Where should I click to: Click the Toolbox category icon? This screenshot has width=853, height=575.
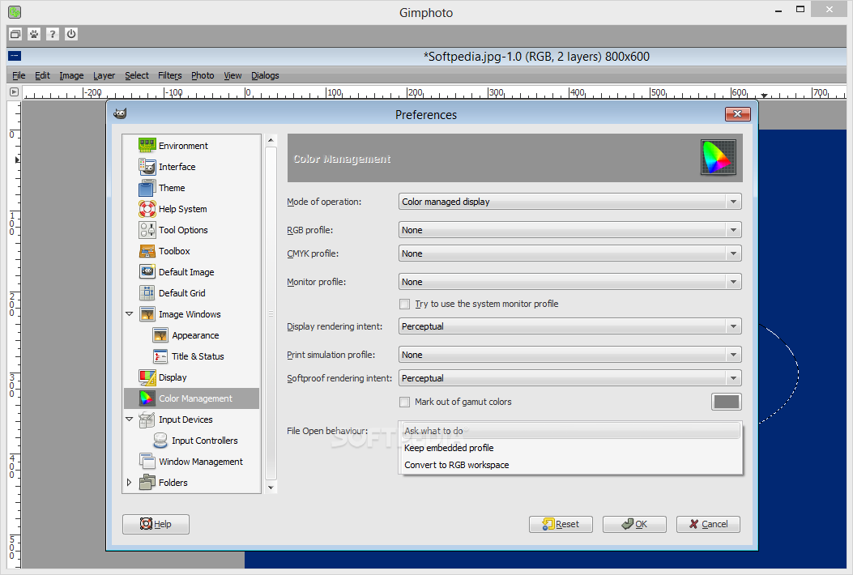click(x=147, y=251)
